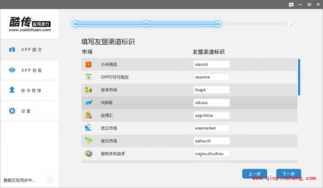Proceed with the 下一步 button
Image resolution: width=323 pixels, height=188 pixels.
[288, 174]
